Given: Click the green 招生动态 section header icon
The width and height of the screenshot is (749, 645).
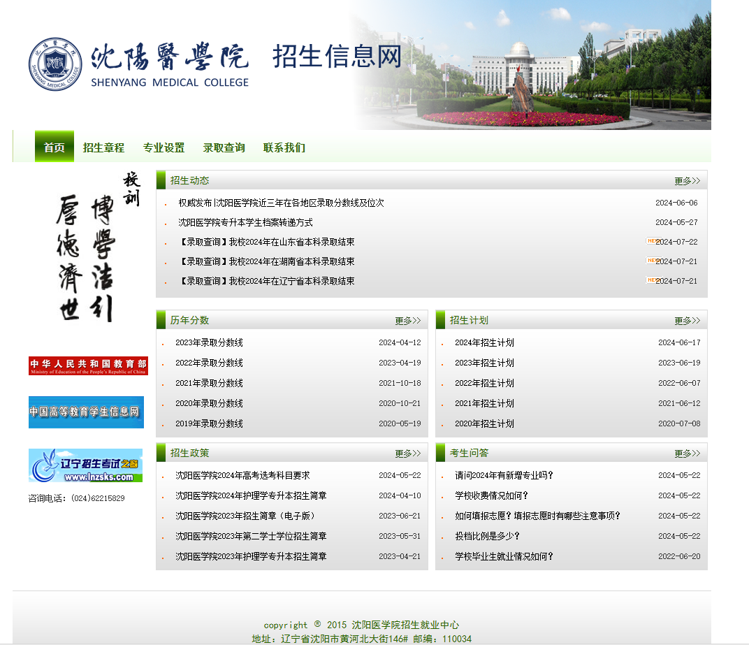Looking at the screenshot, I should pyautogui.click(x=161, y=180).
